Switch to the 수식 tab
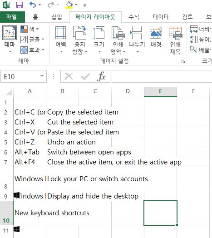Image resolution: width=212 pixels, height=238 pixels. point(133,17)
